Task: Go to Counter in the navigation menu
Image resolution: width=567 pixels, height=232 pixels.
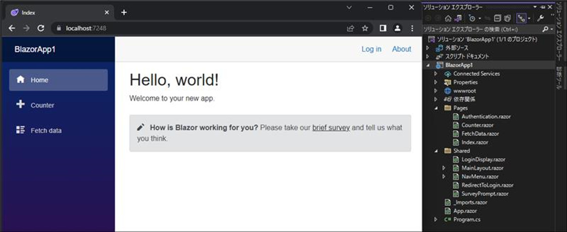Action: (42, 105)
